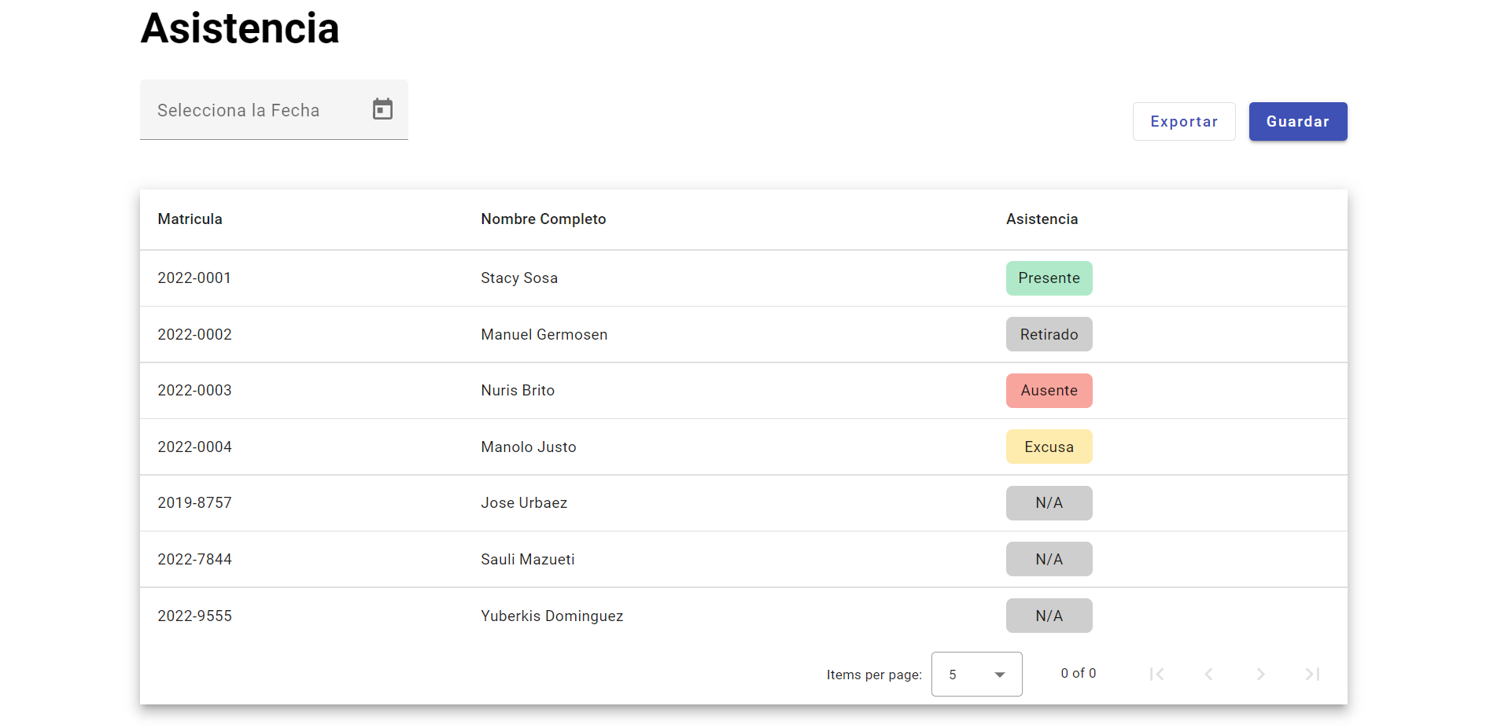Screen dimensions: 1490x728
Task: Click the Exportar button
Action: coord(1184,121)
